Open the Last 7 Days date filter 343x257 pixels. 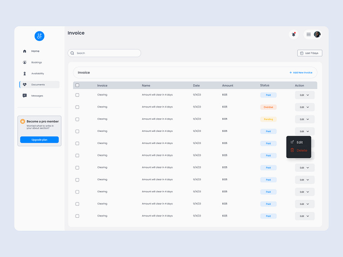click(310, 53)
